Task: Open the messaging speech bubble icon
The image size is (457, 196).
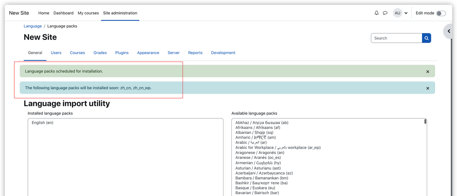Action: [385, 13]
